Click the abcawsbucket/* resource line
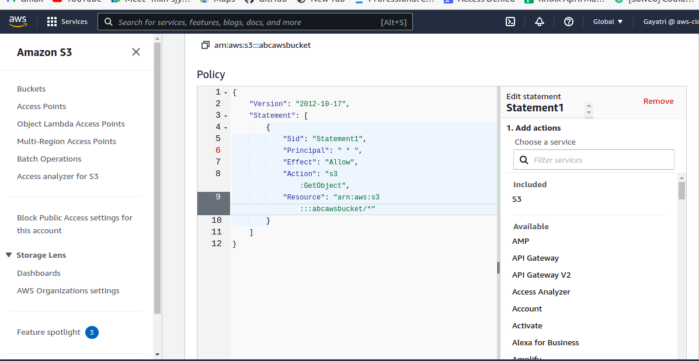The width and height of the screenshot is (699, 361). [x=338, y=208]
